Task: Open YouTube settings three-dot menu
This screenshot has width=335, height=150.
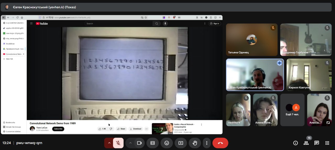Action: coord(205,23)
